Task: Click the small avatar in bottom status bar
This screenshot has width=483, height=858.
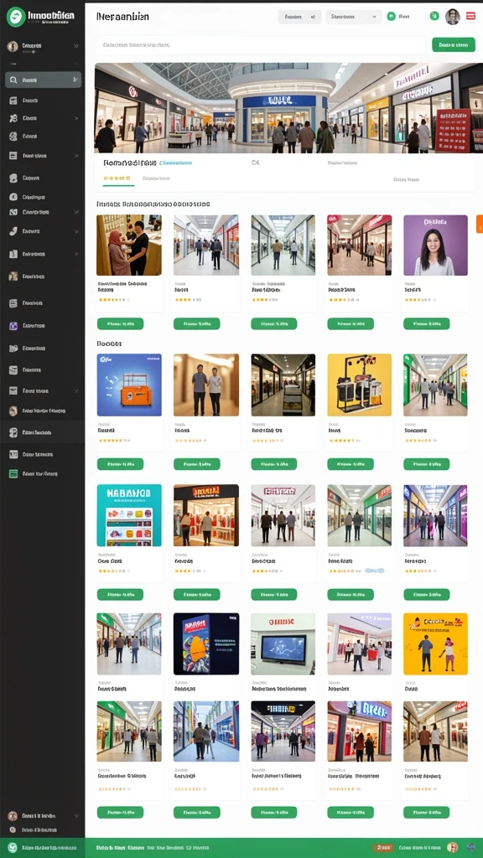Action: click(x=452, y=847)
